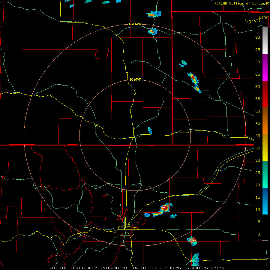Click the green-teal segment of the color bar
The width and height of the screenshot is (270, 270).
(265, 174)
